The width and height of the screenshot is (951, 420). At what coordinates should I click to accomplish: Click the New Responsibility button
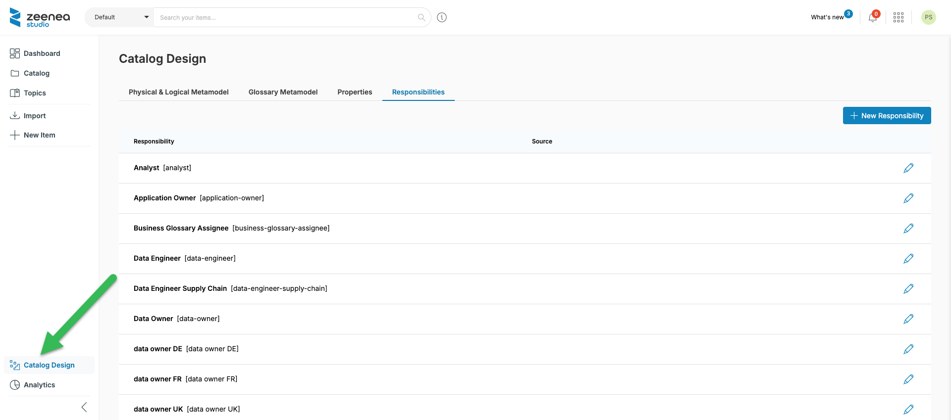click(887, 116)
